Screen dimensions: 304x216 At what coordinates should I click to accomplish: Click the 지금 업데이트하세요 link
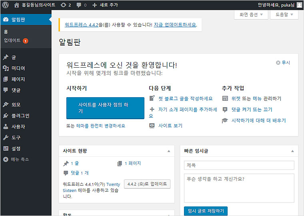175,25
